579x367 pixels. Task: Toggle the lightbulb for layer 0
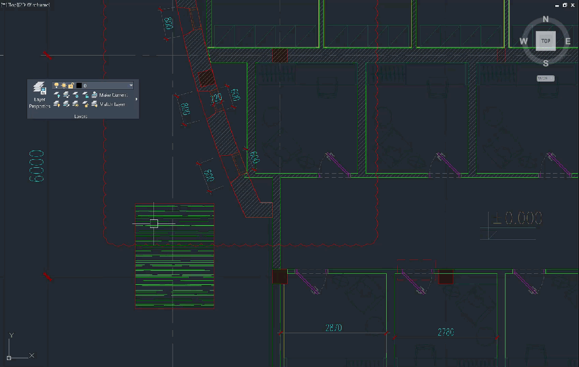[56, 85]
